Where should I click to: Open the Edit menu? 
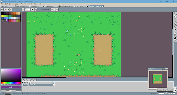coord(6,4)
